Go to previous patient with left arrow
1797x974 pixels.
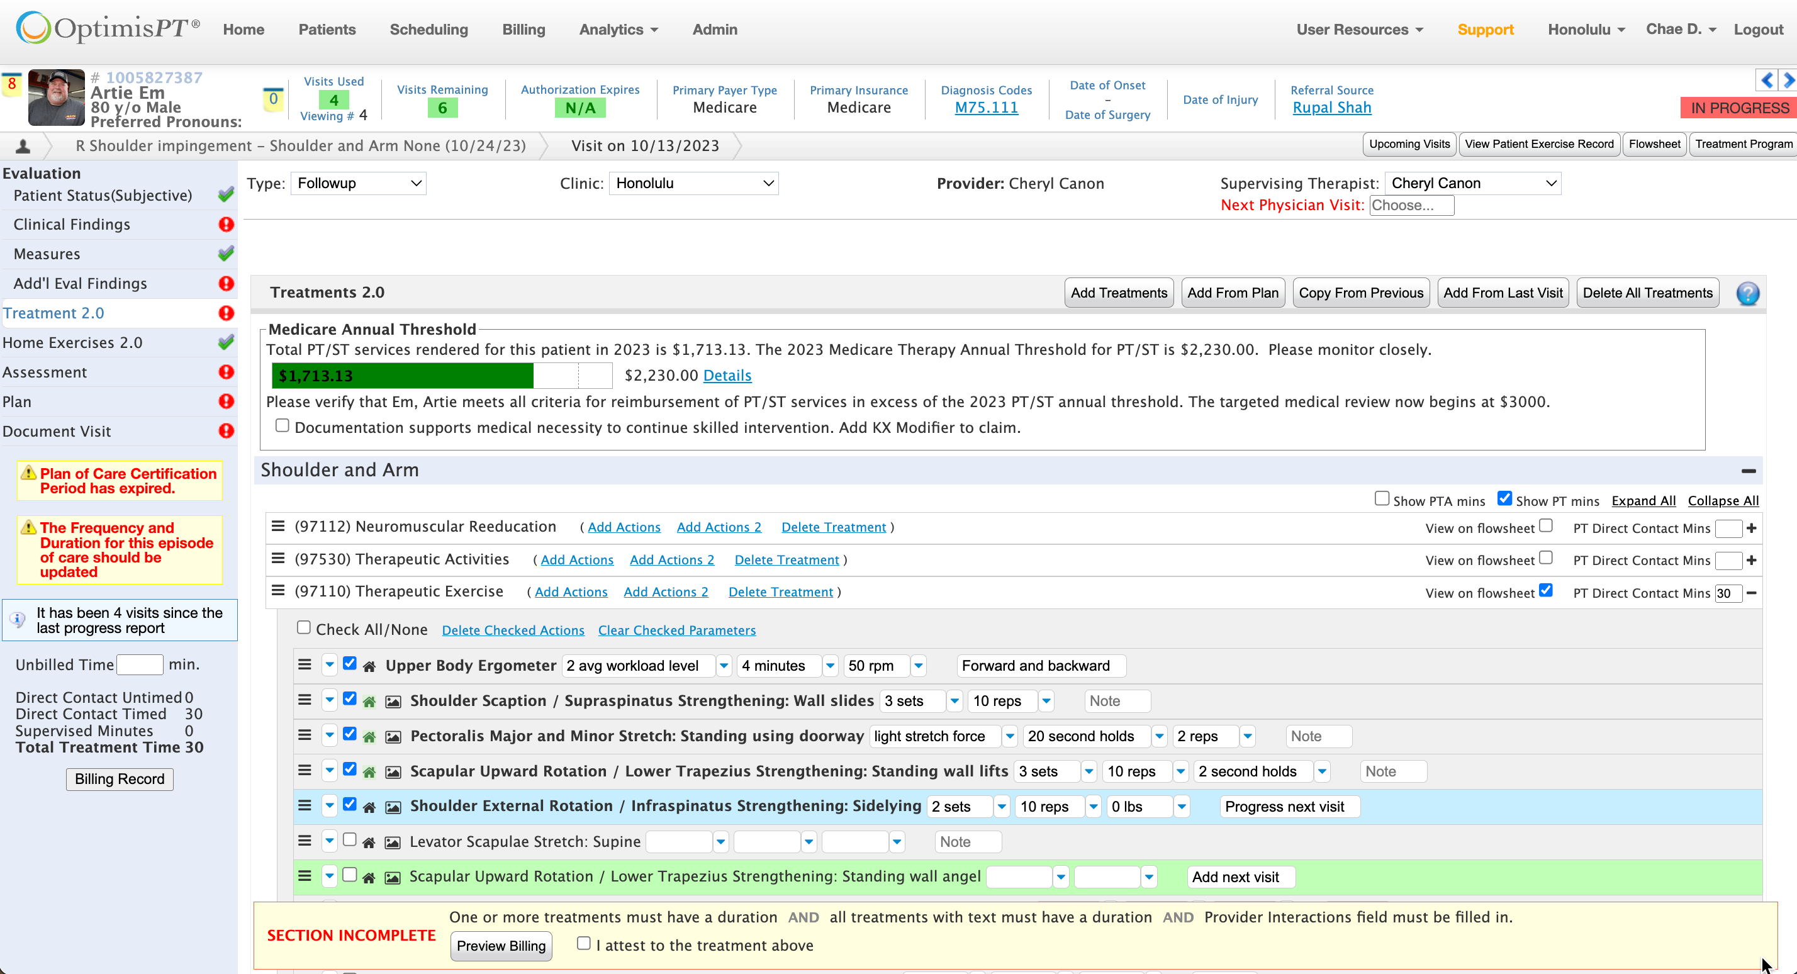click(x=1766, y=81)
